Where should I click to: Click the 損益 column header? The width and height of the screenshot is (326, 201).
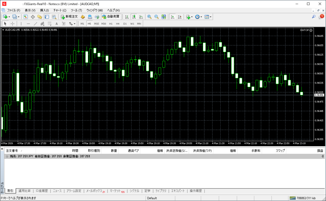click(320, 151)
